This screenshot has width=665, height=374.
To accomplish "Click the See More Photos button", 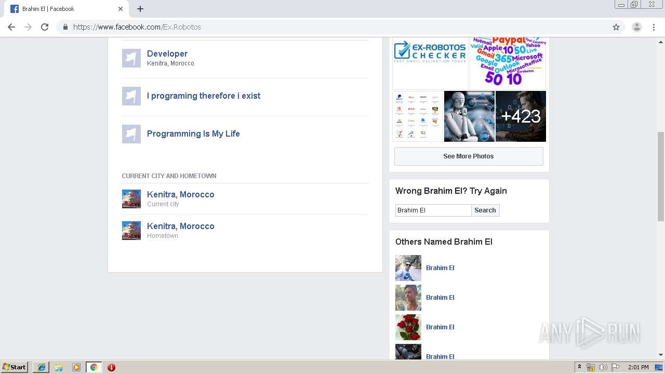I will tap(469, 156).
